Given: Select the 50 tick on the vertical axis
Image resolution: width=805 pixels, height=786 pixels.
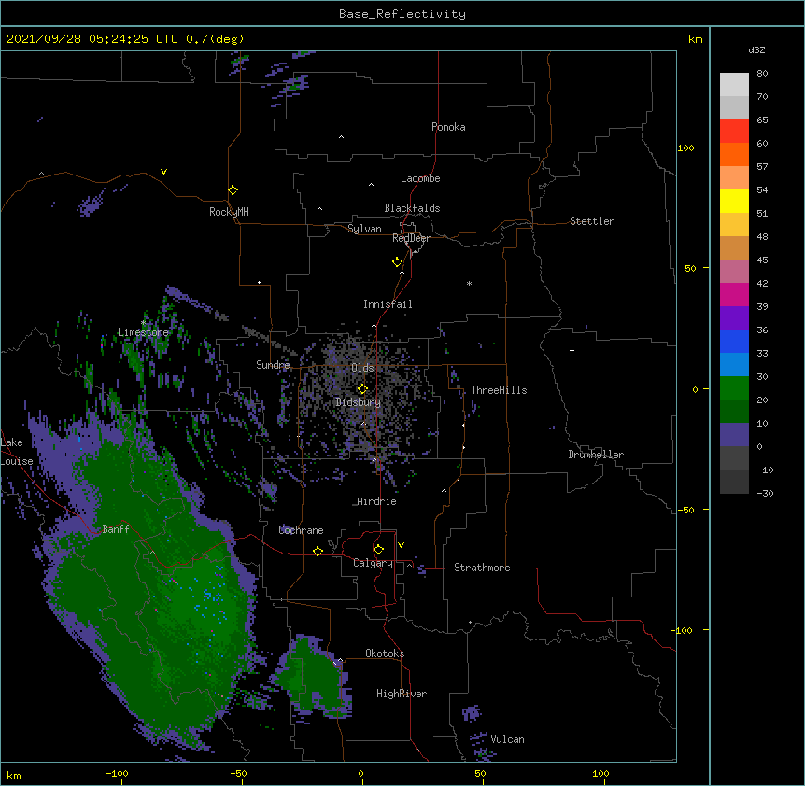Looking at the screenshot, I should click(x=690, y=268).
